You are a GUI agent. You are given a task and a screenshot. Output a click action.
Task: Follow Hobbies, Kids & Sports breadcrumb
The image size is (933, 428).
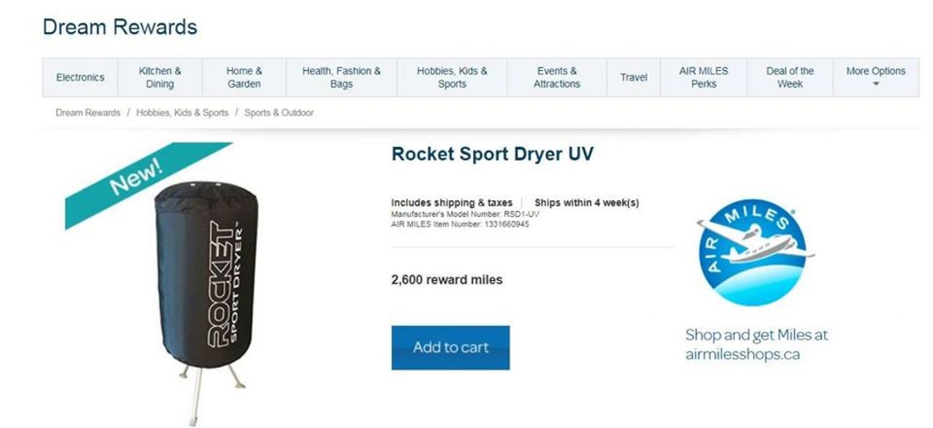coord(182,113)
